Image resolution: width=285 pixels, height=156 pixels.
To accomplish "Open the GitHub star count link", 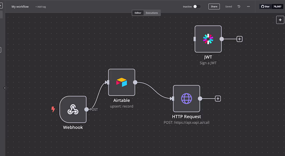I will (277, 6).
